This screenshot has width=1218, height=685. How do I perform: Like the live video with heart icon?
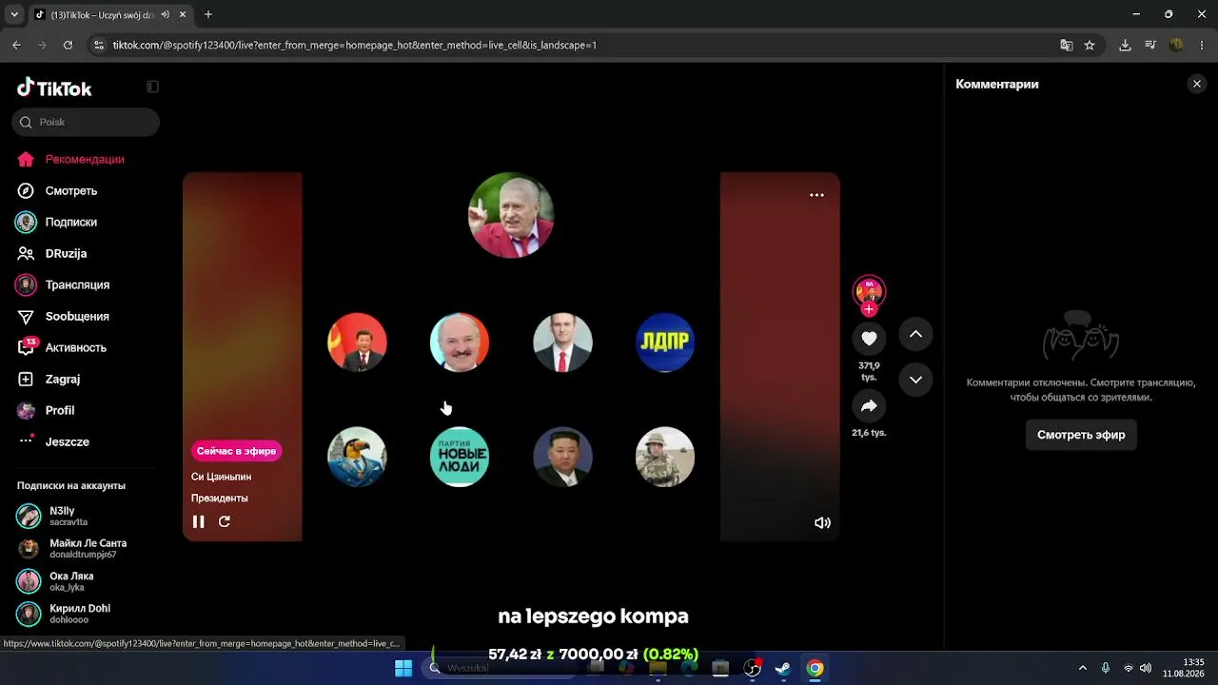pyautogui.click(x=869, y=338)
